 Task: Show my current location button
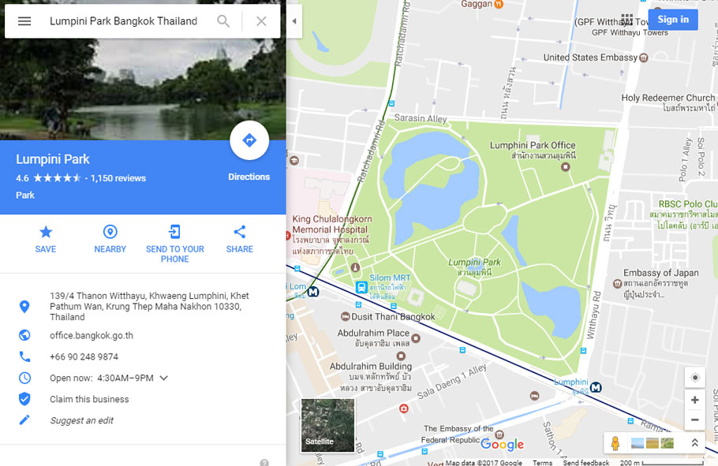click(x=694, y=378)
